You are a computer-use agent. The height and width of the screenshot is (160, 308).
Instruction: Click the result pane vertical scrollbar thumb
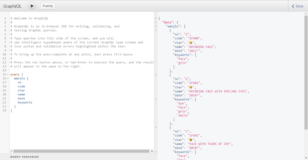click(x=306, y=72)
